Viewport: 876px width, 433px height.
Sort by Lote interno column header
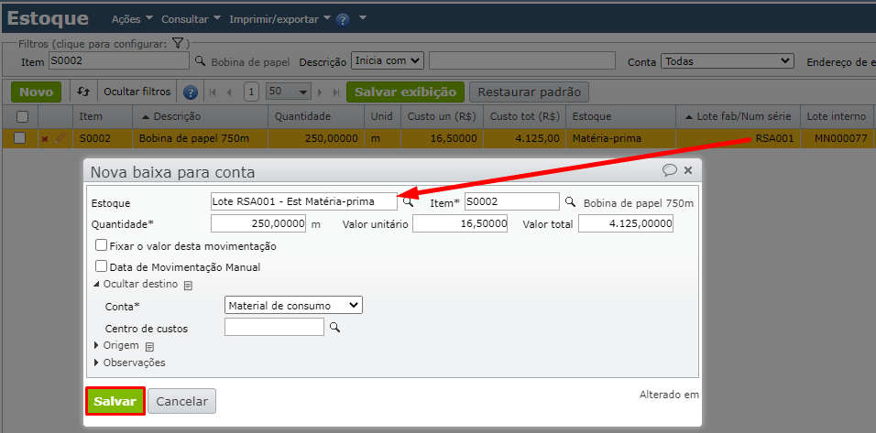point(837,116)
